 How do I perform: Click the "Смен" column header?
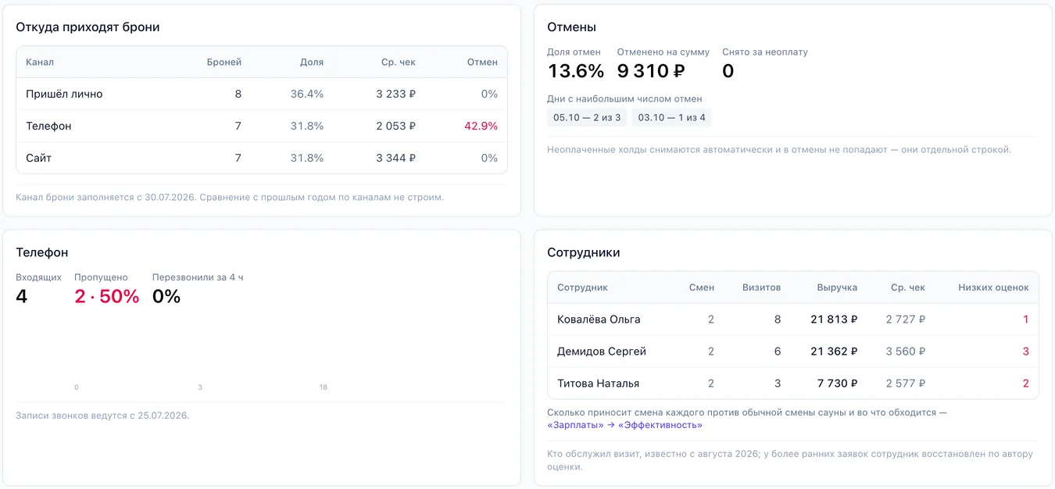tap(702, 287)
